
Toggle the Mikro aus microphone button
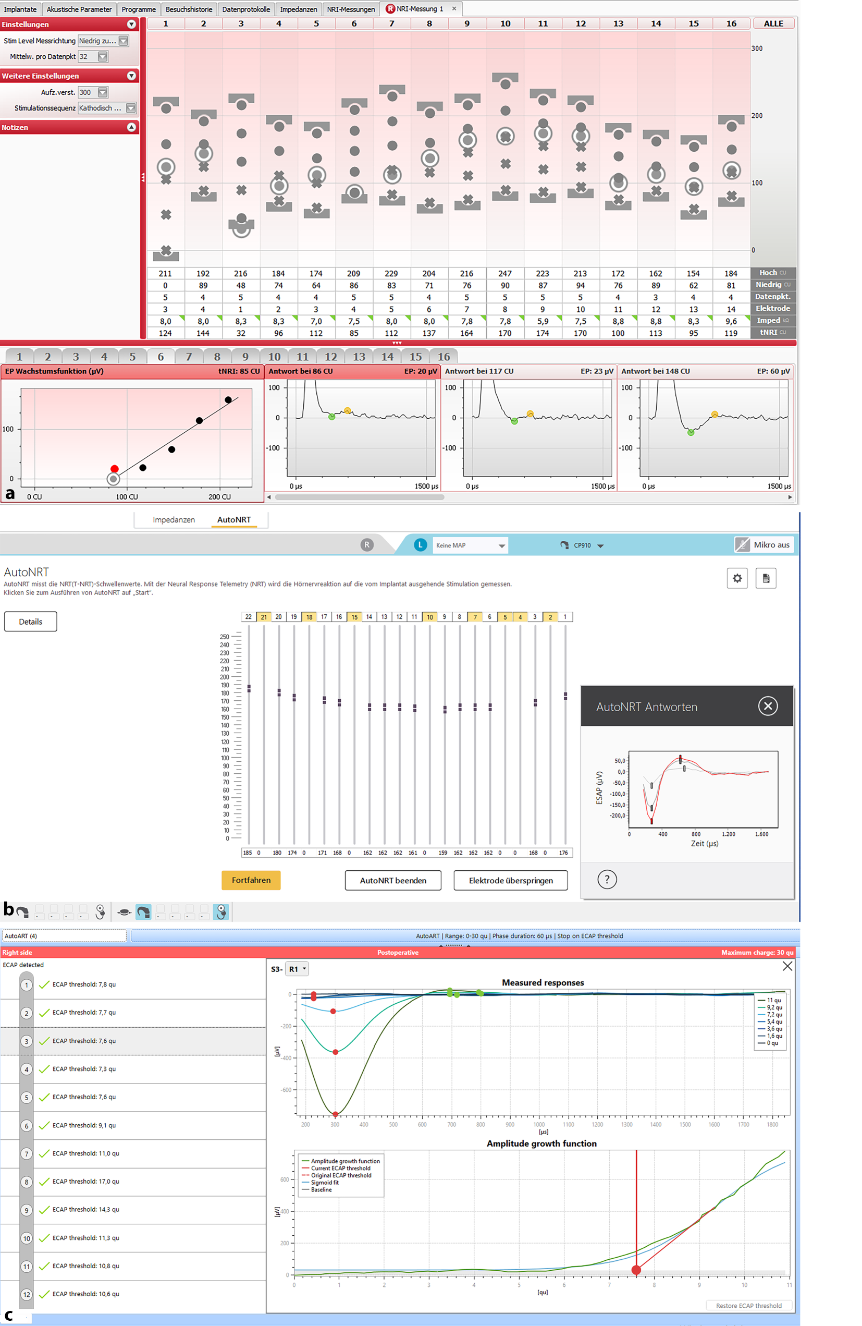(x=764, y=545)
